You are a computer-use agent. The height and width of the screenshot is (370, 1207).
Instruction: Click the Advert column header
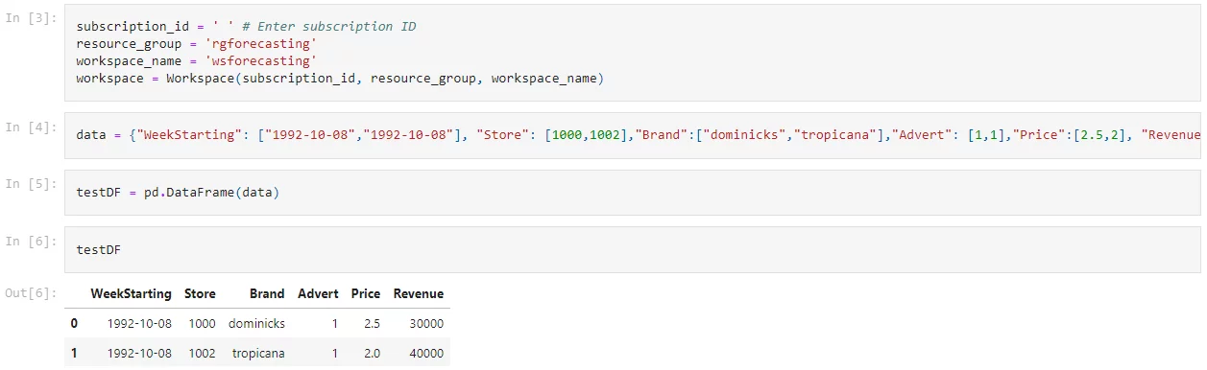[x=318, y=293]
